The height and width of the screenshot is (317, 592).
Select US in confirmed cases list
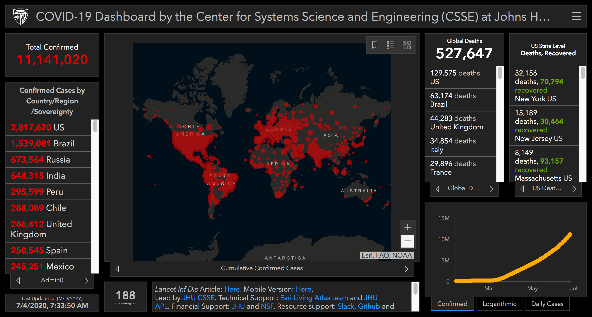click(48, 128)
